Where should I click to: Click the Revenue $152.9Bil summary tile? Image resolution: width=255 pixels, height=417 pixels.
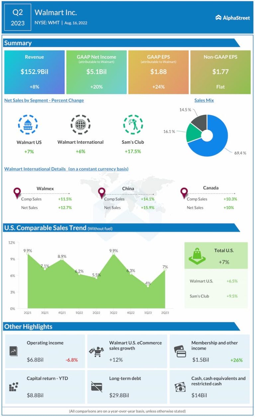34,72
